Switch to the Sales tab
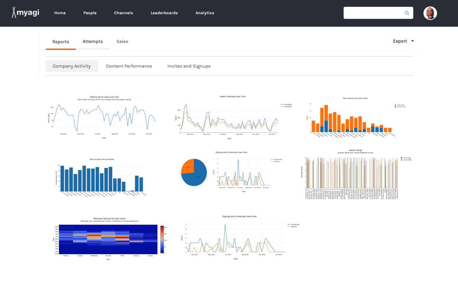The height and width of the screenshot is (284, 458). tap(122, 42)
